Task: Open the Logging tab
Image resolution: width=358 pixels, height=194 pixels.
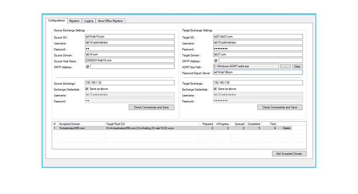Action: pyautogui.click(x=89, y=21)
